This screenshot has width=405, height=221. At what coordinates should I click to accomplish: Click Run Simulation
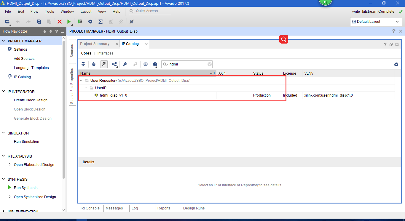[26, 142]
